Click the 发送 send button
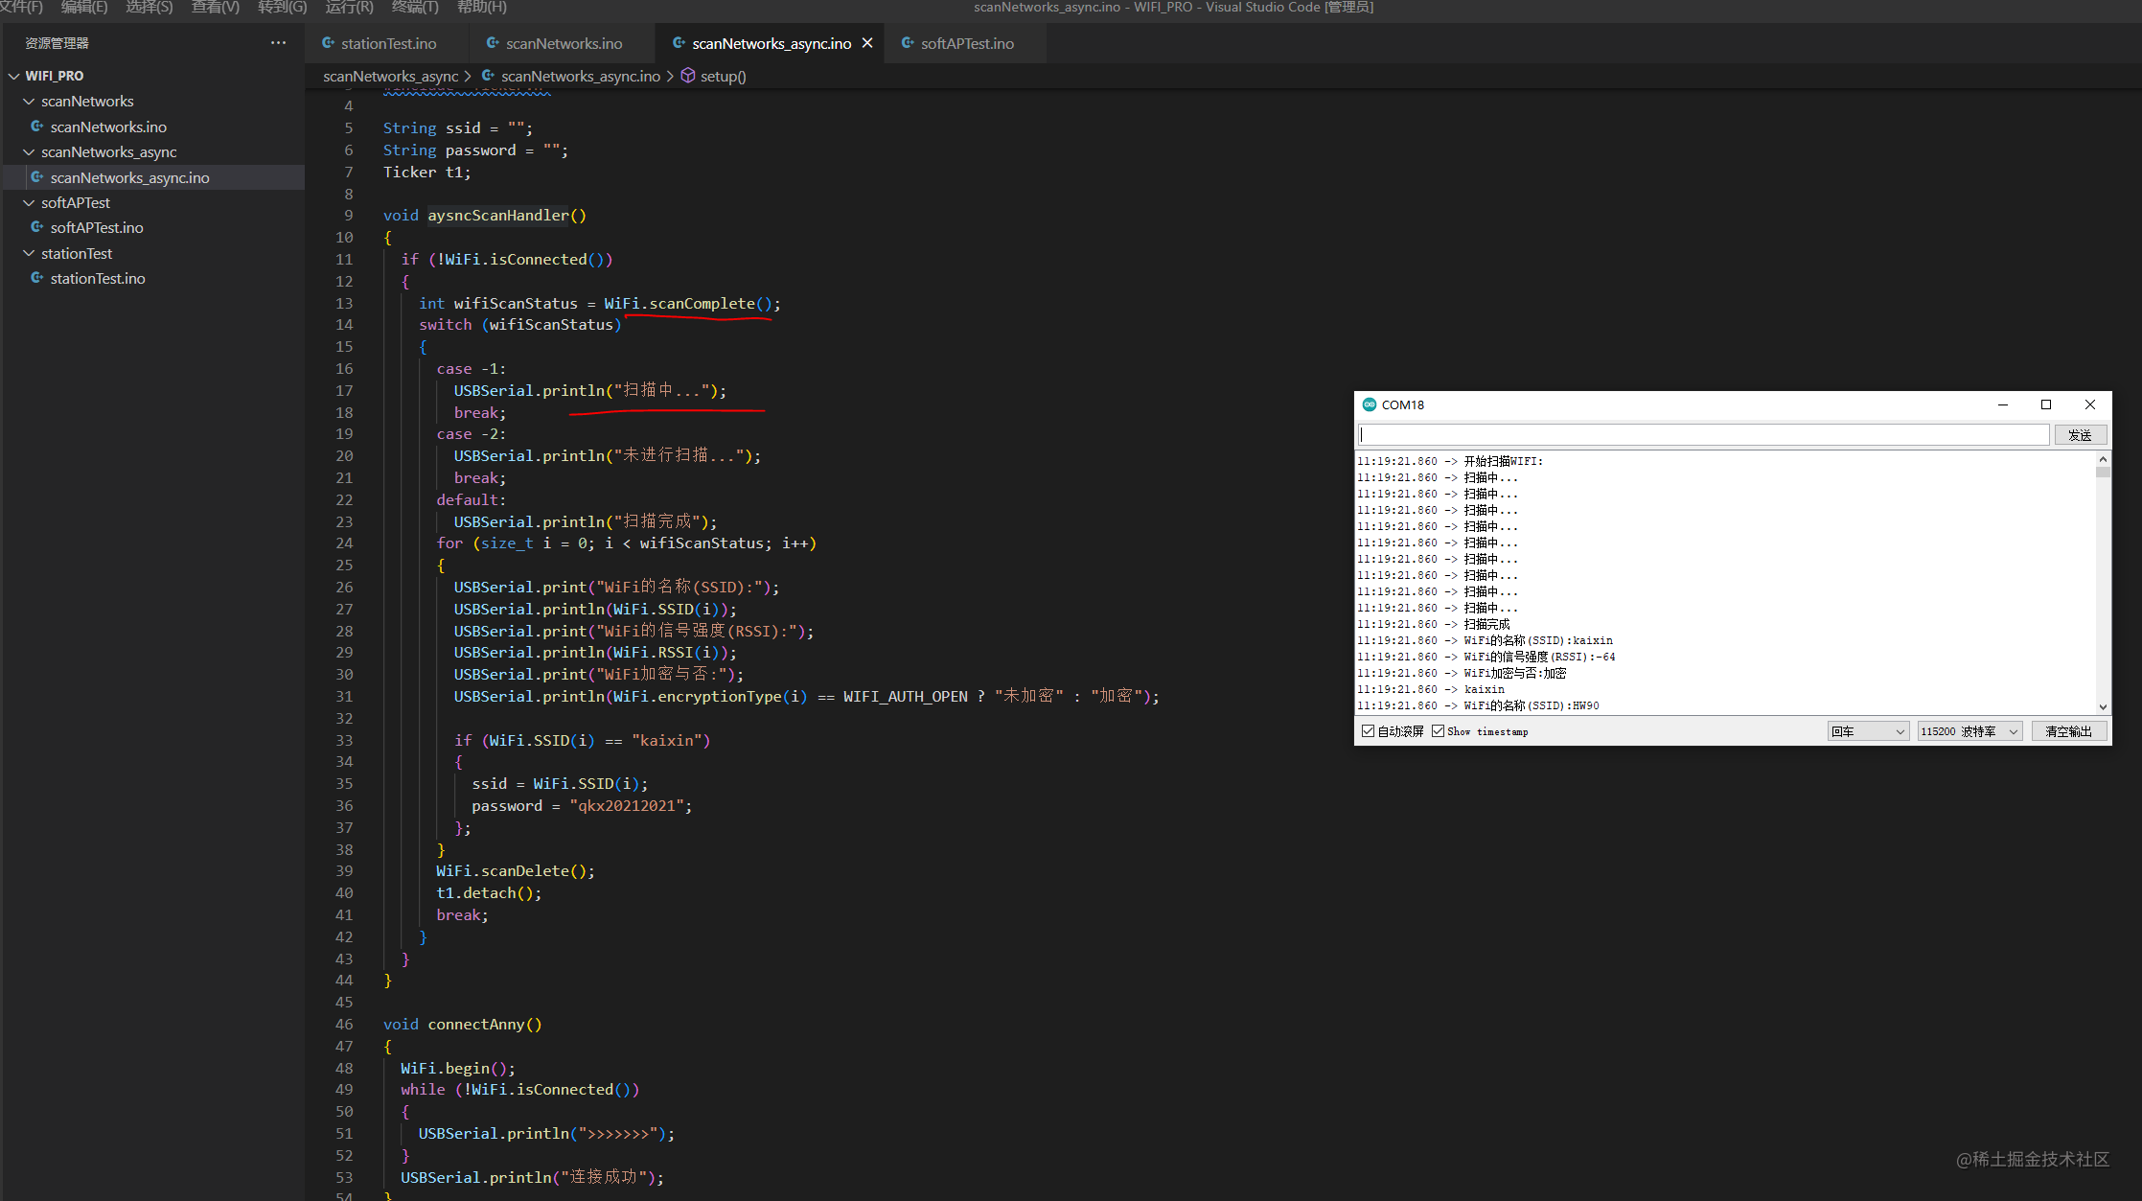Image resolution: width=2142 pixels, height=1201 pixels. pos(2080,435)
